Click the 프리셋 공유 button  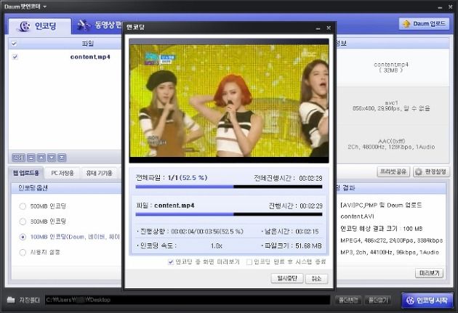tap(393, 171)
